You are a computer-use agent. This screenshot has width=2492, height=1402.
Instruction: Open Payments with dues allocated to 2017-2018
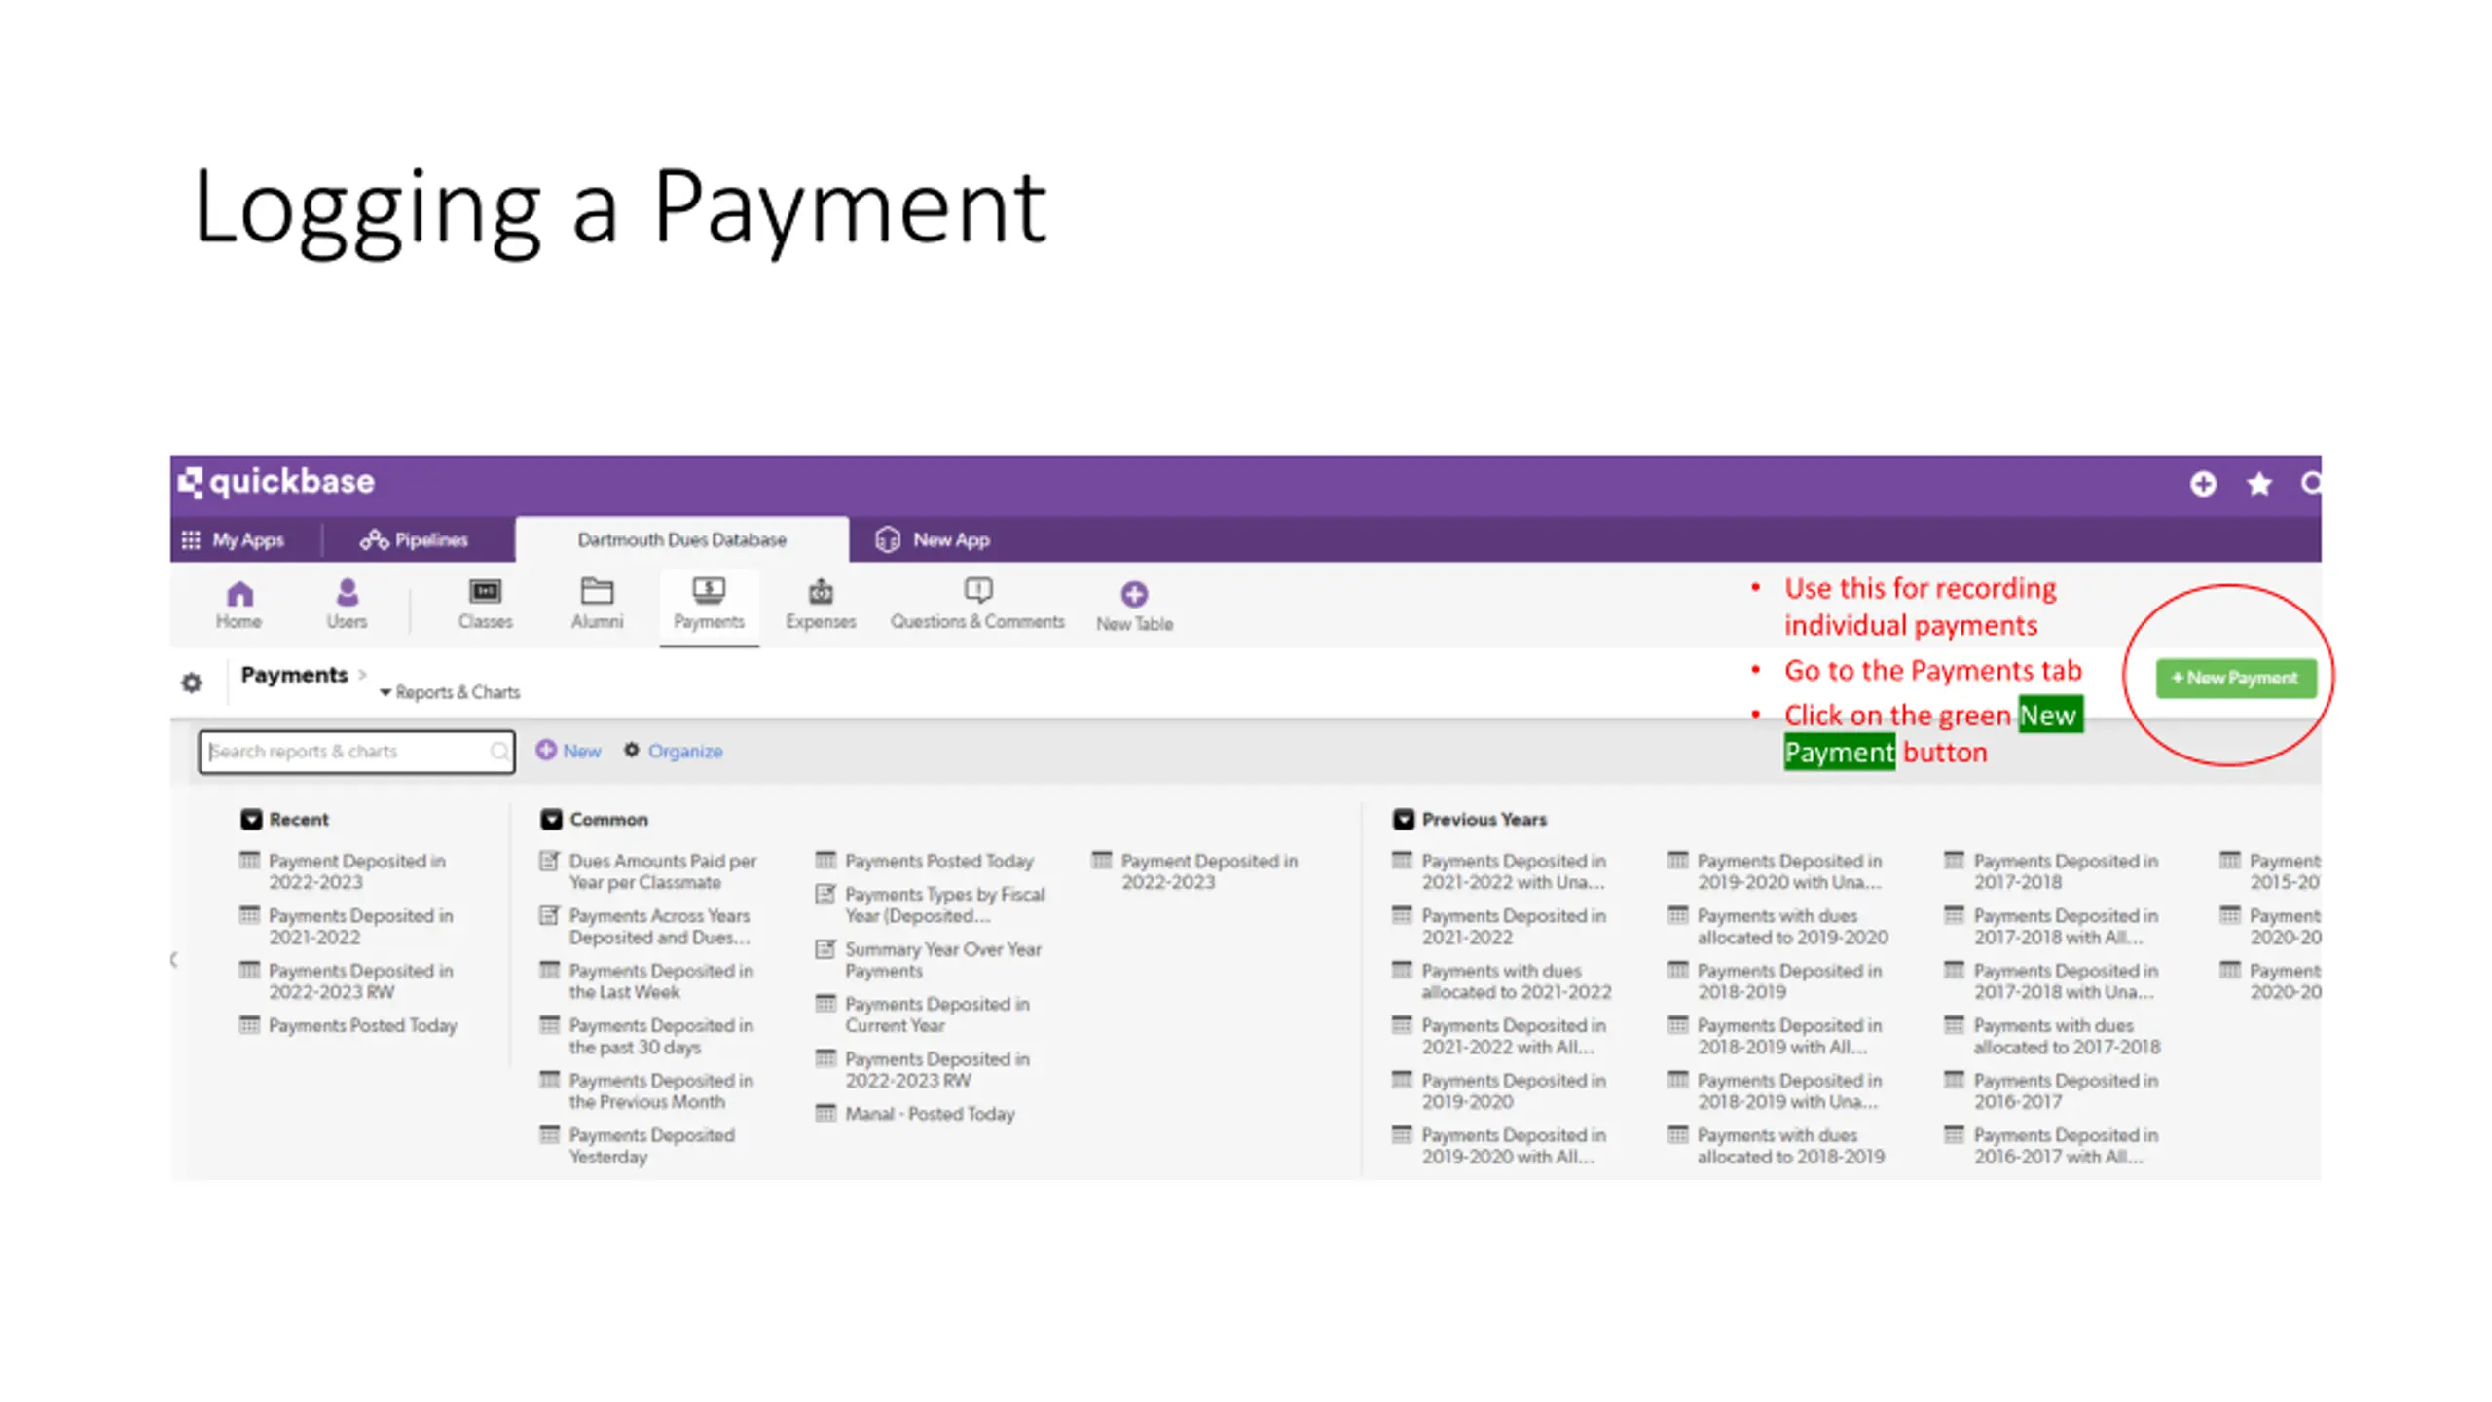click(2067, 1036)
